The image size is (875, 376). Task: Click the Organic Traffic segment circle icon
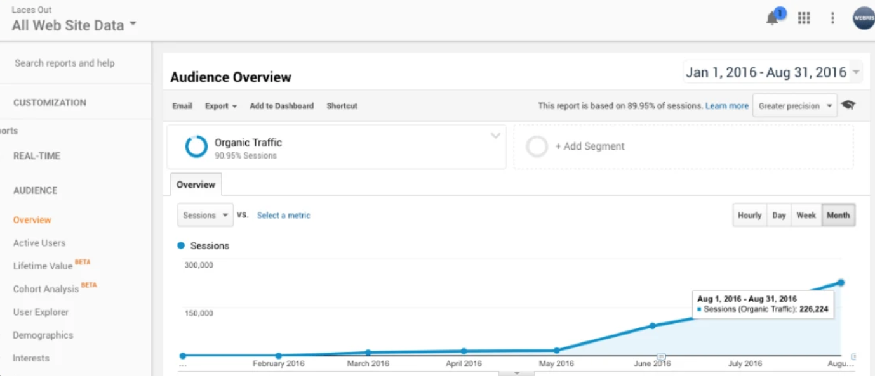click(196, 146)
